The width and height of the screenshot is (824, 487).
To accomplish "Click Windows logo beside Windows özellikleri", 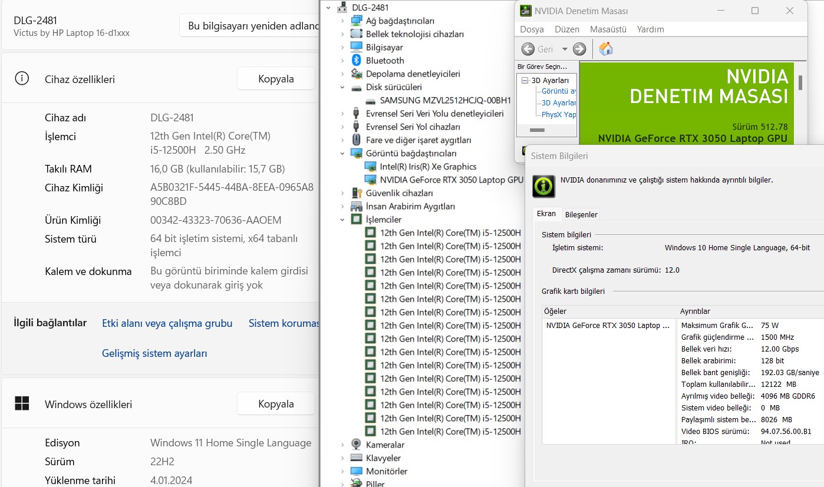I will [x=22, y=403].
